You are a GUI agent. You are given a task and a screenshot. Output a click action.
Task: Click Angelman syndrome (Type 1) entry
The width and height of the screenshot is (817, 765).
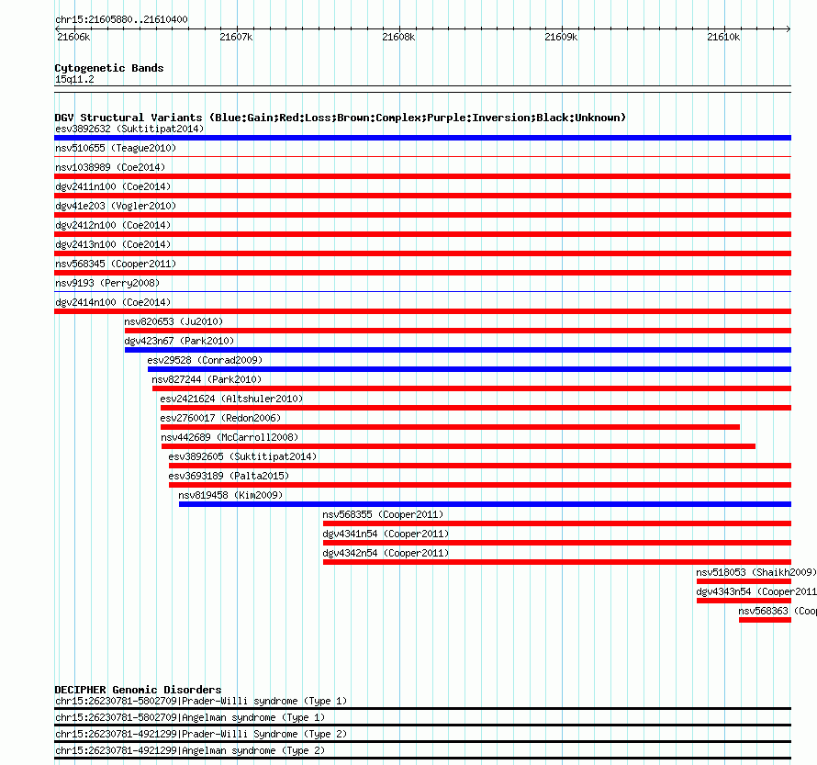point(190,717)
